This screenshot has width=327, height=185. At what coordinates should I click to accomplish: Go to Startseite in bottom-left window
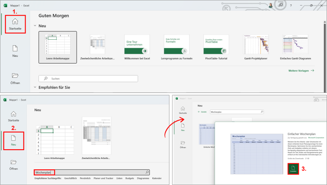13,116
